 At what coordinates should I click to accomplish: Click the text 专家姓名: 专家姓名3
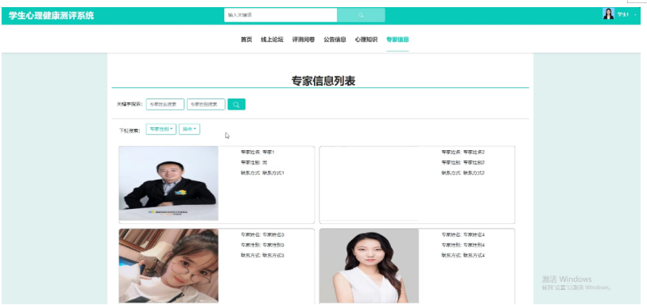[262, 234]
